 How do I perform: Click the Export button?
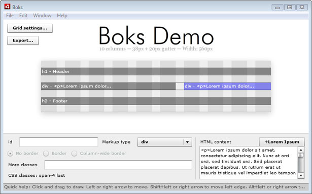23,40
